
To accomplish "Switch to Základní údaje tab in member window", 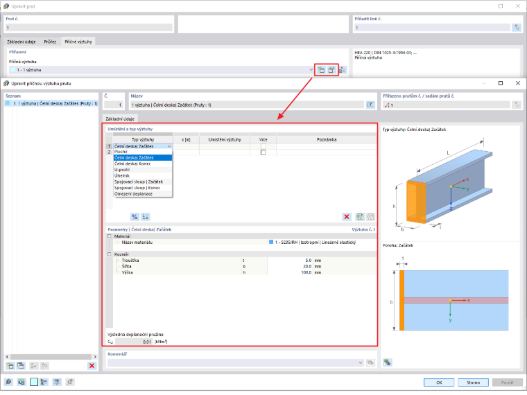I will pos(21,42).
